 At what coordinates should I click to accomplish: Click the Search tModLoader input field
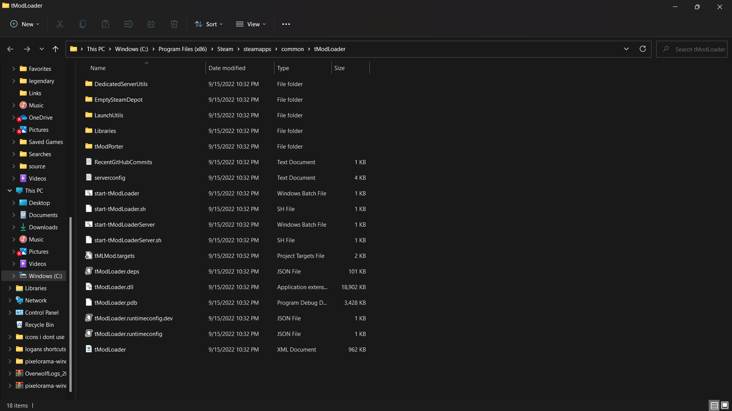[x=692, y=49]
